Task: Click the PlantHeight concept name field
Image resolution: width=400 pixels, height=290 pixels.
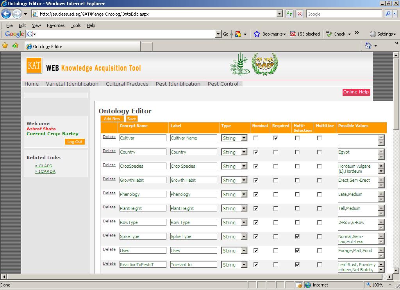Action: (x=143, y=208)
